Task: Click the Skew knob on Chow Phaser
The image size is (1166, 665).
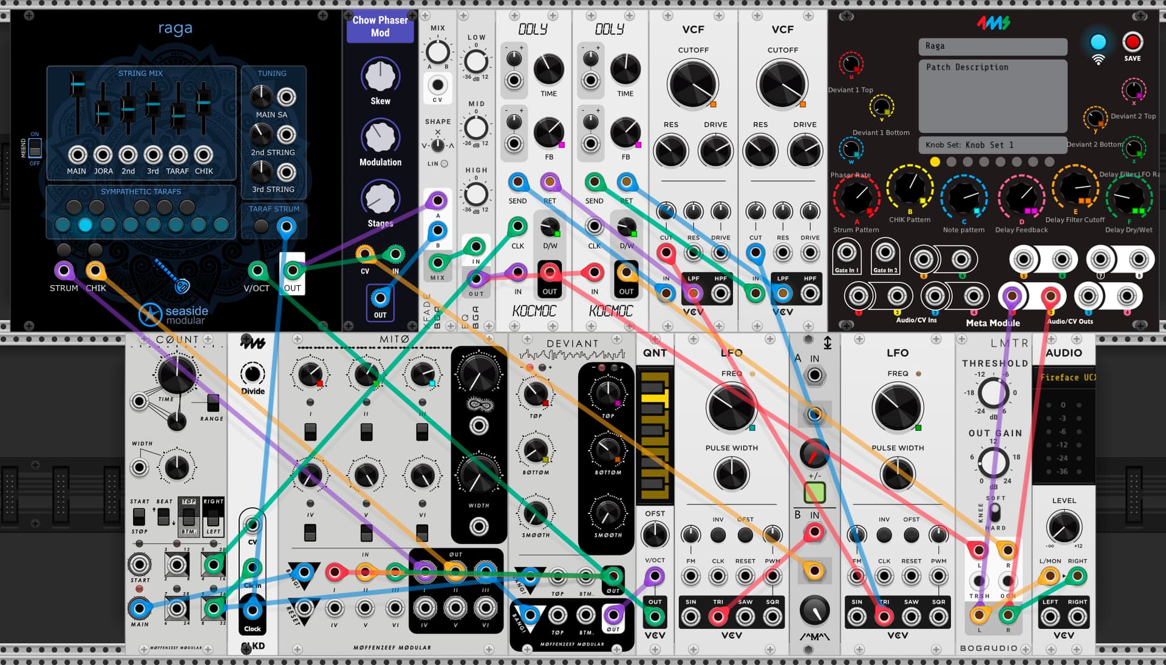Action: [380, 76]
